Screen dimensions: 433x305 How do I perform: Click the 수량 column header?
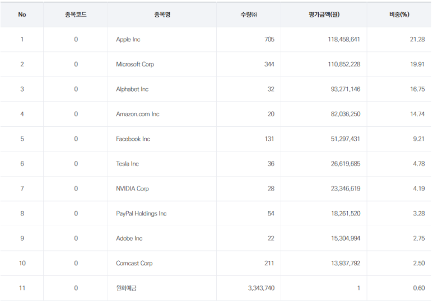[249, 15]
